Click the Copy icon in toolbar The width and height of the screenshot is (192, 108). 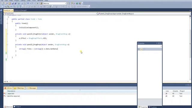(22, 3)
